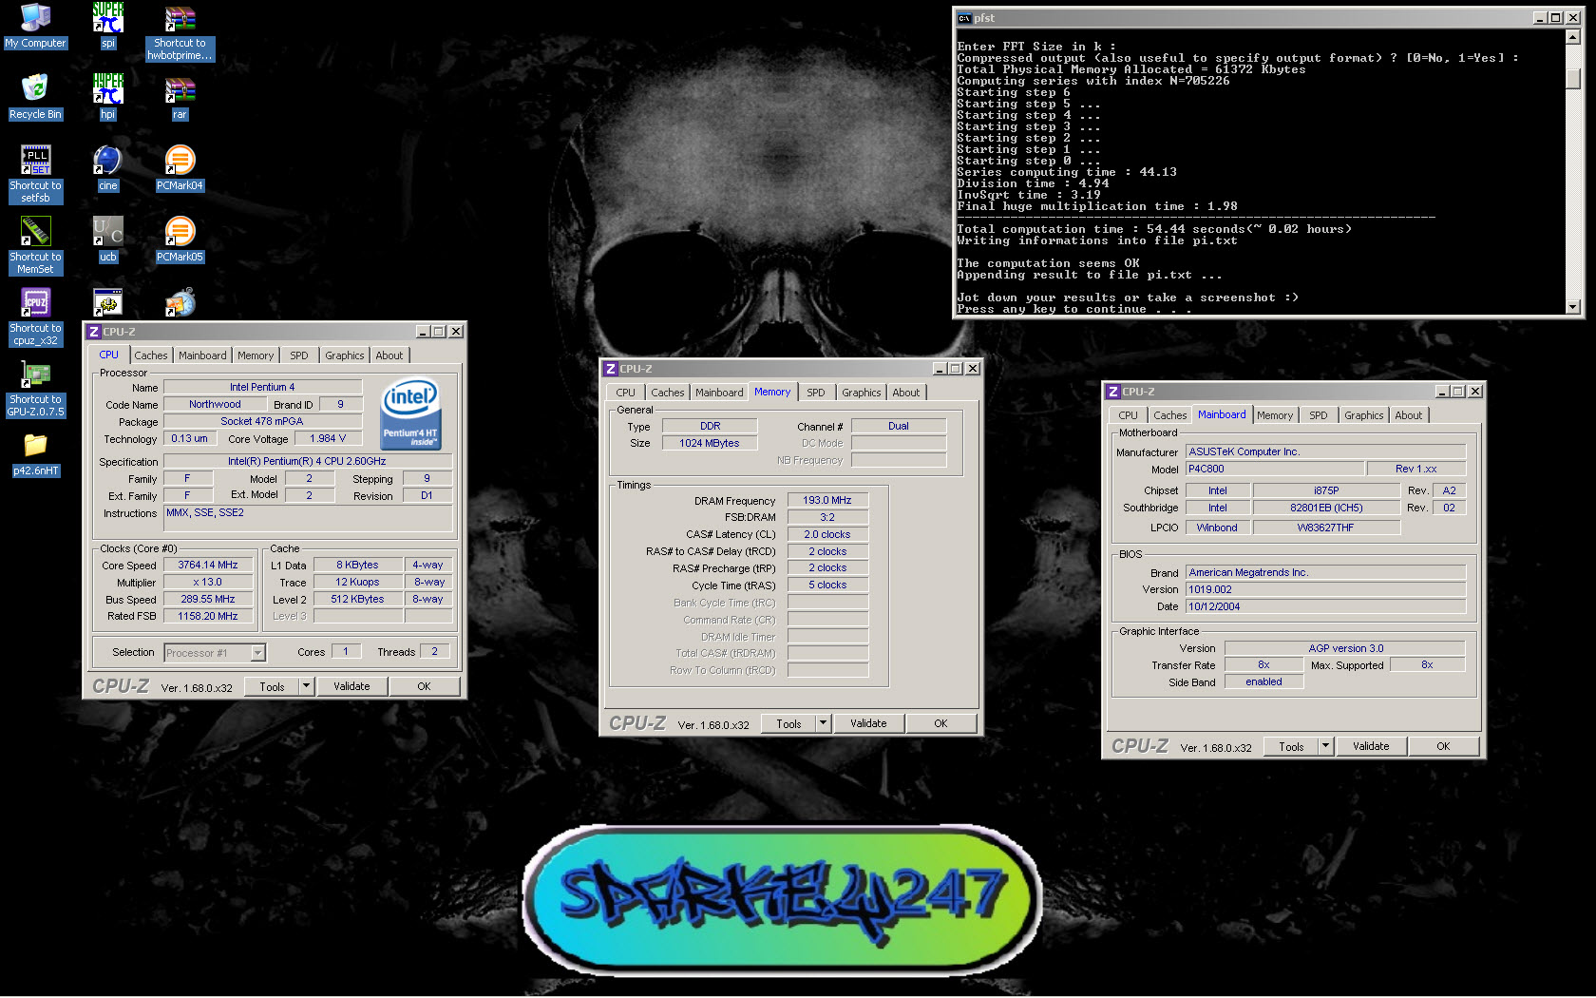Launch the HyperPi 'hpi' shortcut

coord(107,96)
